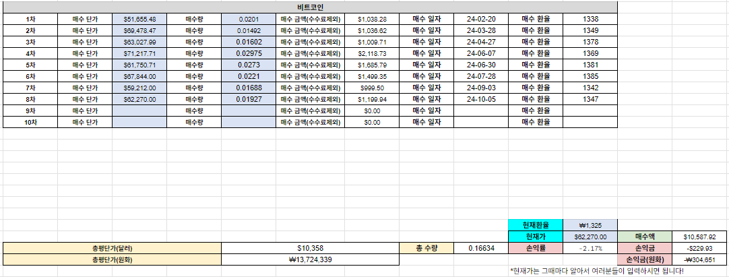The height and width of the screenshot is (277, 729).
Task: Select purchase amount $2,118.73
Action: tap(372, 53)
